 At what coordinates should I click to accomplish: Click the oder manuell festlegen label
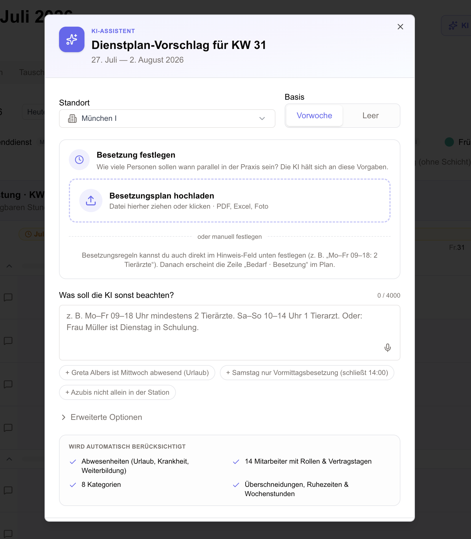coord(229,237)
